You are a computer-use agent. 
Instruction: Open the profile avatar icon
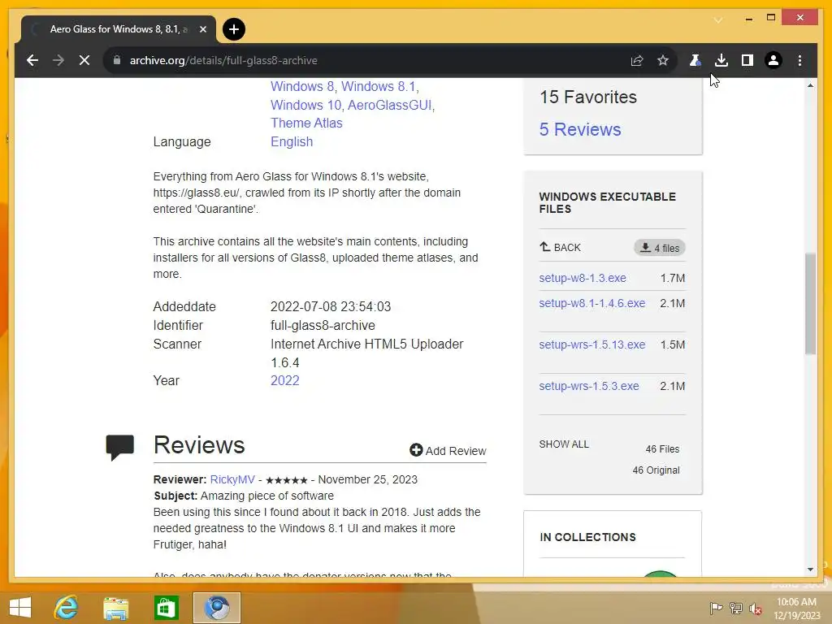tap(773, 60)
